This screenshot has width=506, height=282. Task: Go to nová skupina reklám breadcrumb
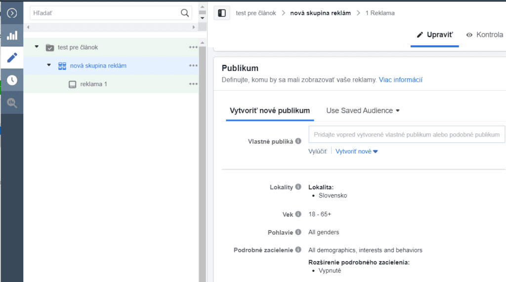[320, 13]
